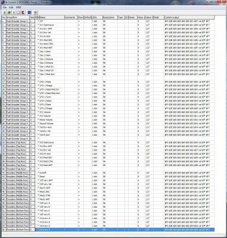
Task: Open the File menu
Action: click(x=5, y=7)
